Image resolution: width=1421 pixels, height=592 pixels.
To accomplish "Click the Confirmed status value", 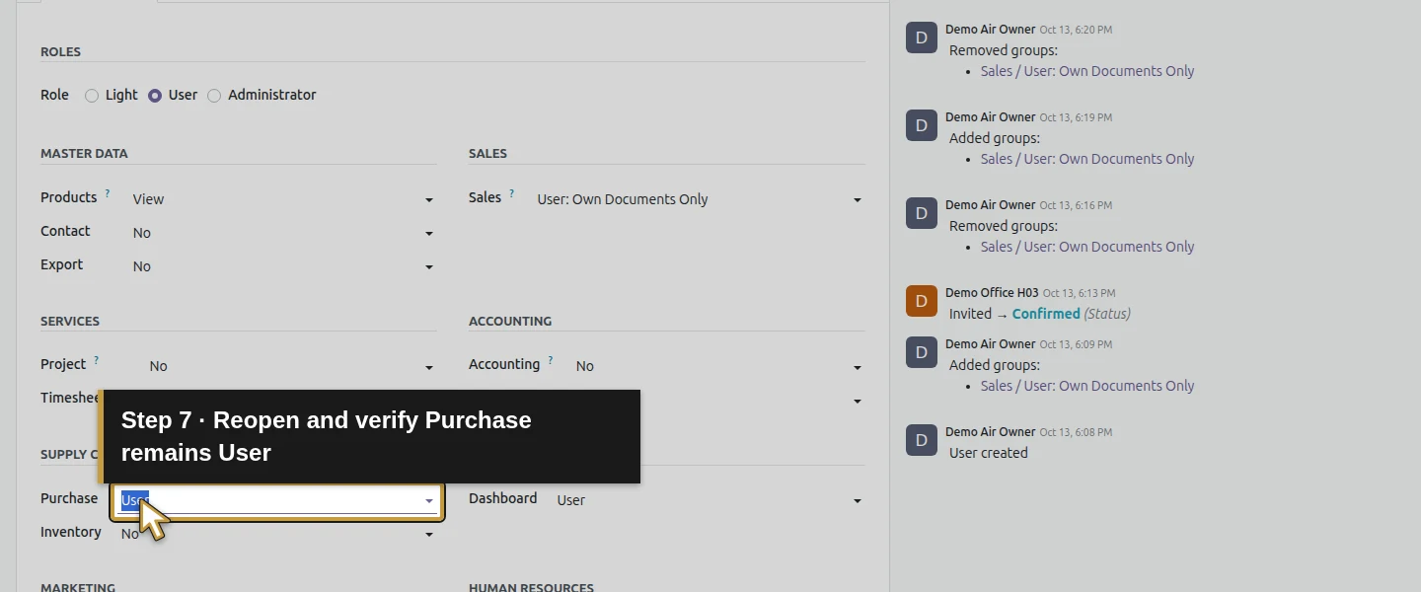I will 1046,314.
